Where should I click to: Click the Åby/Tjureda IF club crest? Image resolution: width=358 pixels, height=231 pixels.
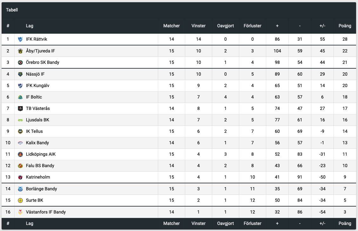[x=20, y=51]
